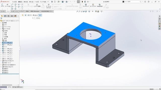Save the document with Save icon
This screenshot has width=161, height=90.
pyautogui.click(x=63, y=2)
